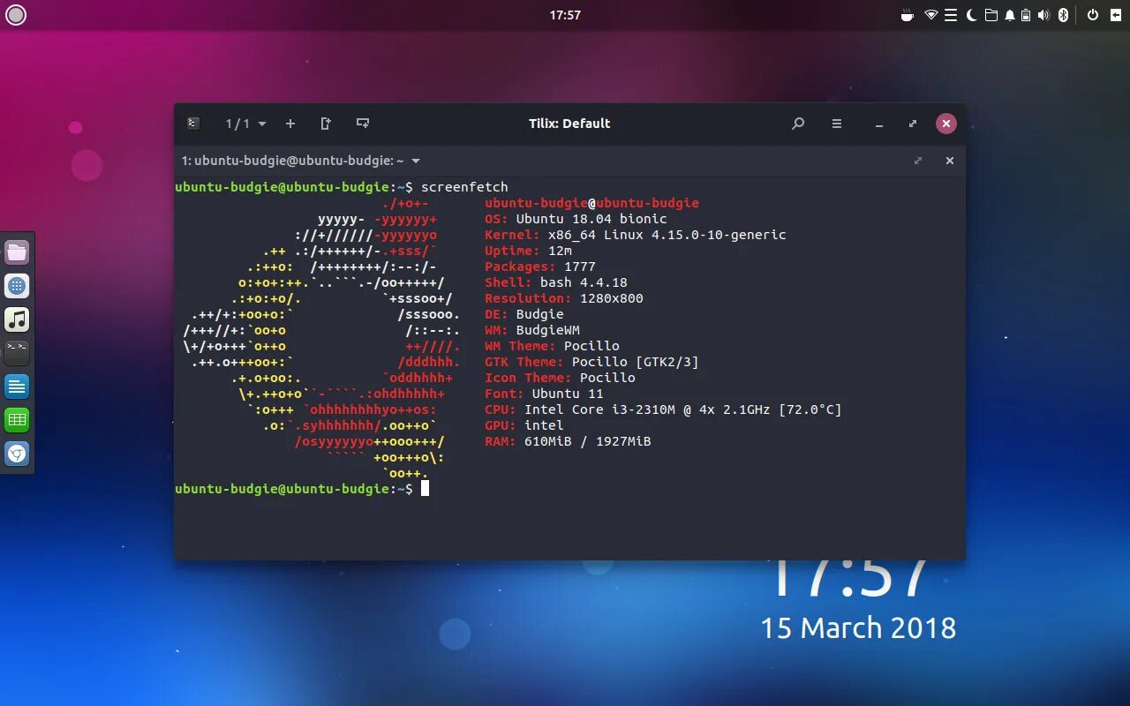Image resolution: width=1130 pixels, height=706 pixels.
Task: Click the Kernel x86_64 Linux 4.15.0-10-generic line
Action: (x=635, y=235)
